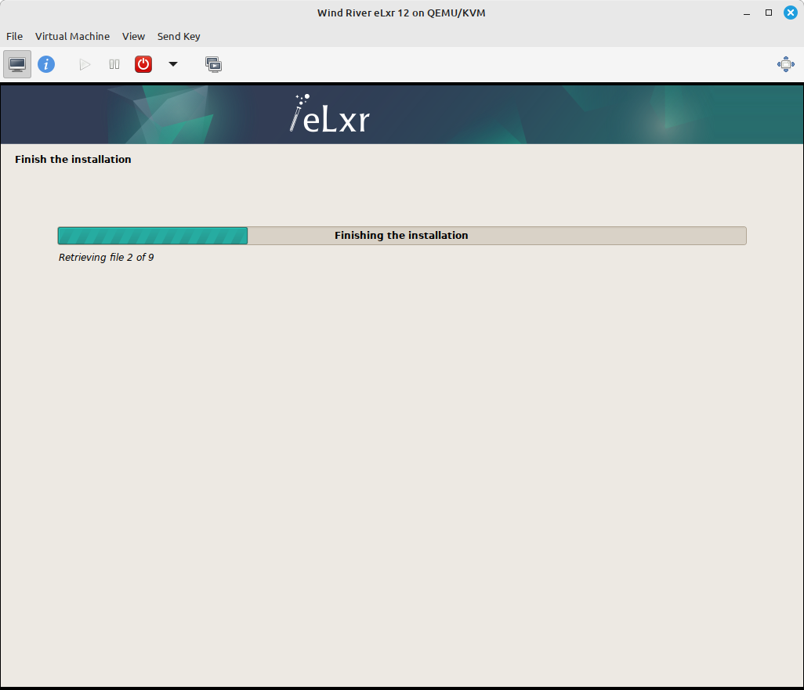Click the window title bar text
Viewport: 804px width, 690px height.
(x=401, y=13)
